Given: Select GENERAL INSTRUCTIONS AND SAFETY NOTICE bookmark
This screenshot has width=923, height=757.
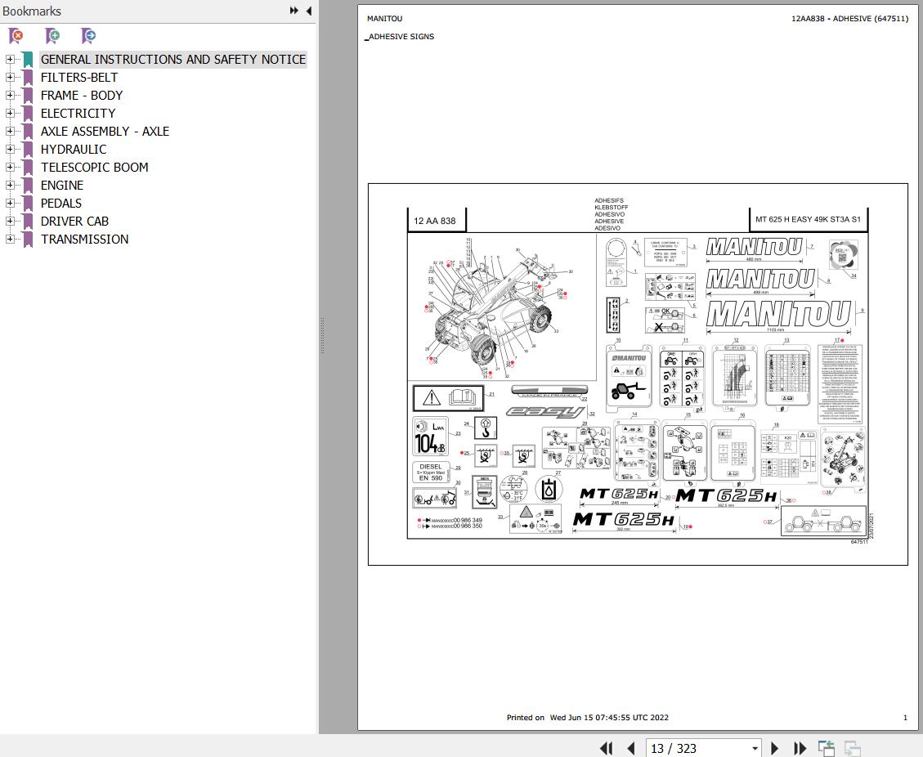Looking at the screenshot, I should pyautogui.click(x=173, y=60).
